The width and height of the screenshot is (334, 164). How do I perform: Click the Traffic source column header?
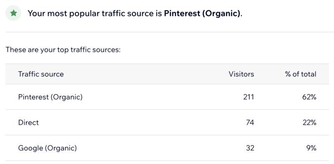[x=41, y=74]
